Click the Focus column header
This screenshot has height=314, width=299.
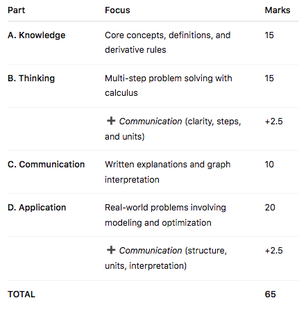[x=117, y=10]
